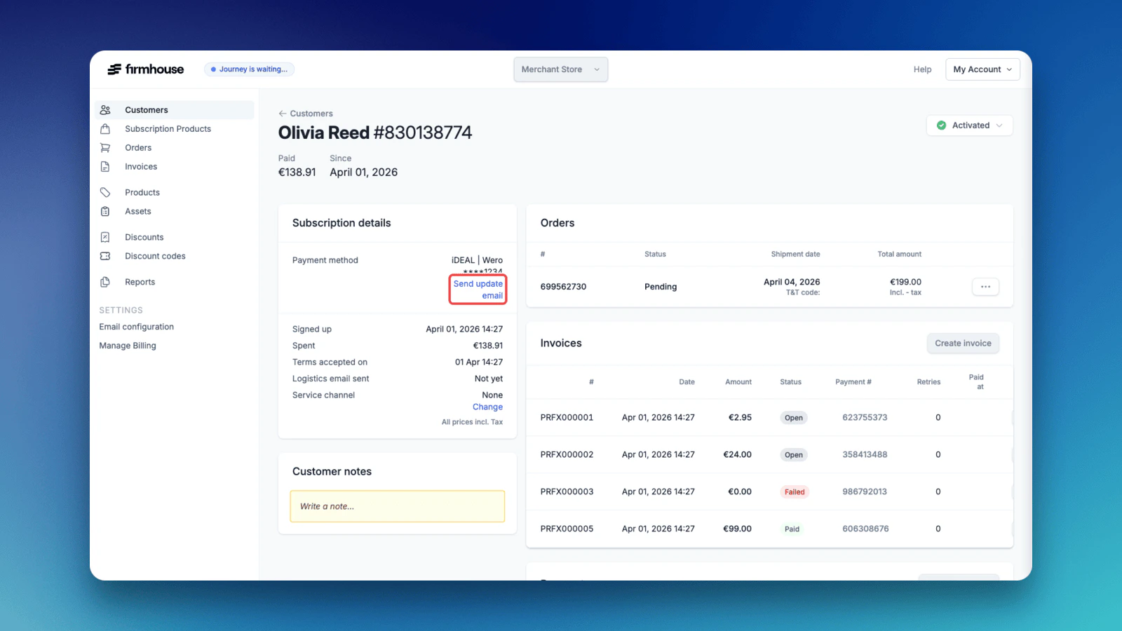Open payment 623755373 for invoice PRFX000001
Image resolution: width=1122 pixels, height=631 pixels.
(x=865, y=417)
